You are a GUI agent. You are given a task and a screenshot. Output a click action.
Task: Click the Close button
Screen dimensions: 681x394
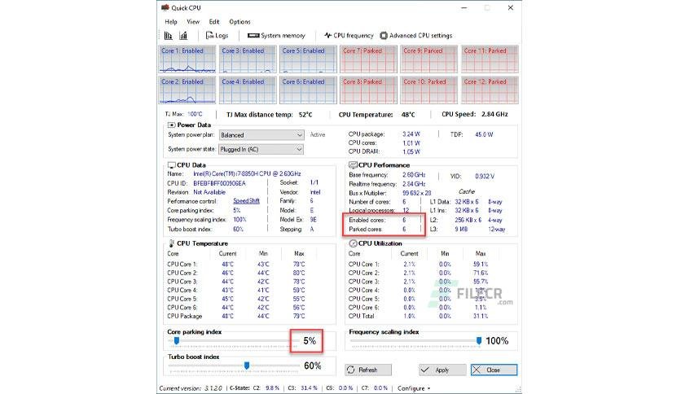click(494, 370)
